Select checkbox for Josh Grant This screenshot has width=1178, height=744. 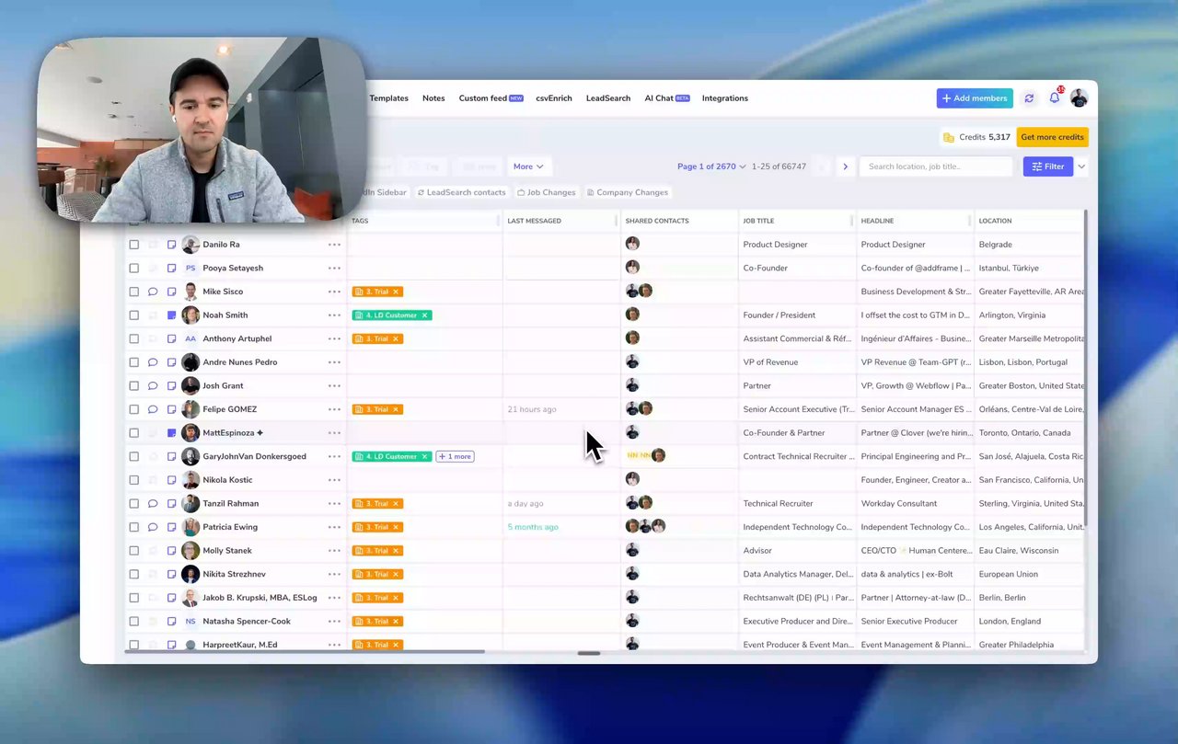(x=134, y=386)
